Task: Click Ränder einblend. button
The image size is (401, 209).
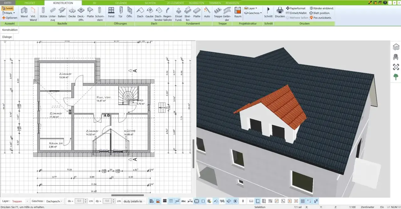Action: coord(321,8)
